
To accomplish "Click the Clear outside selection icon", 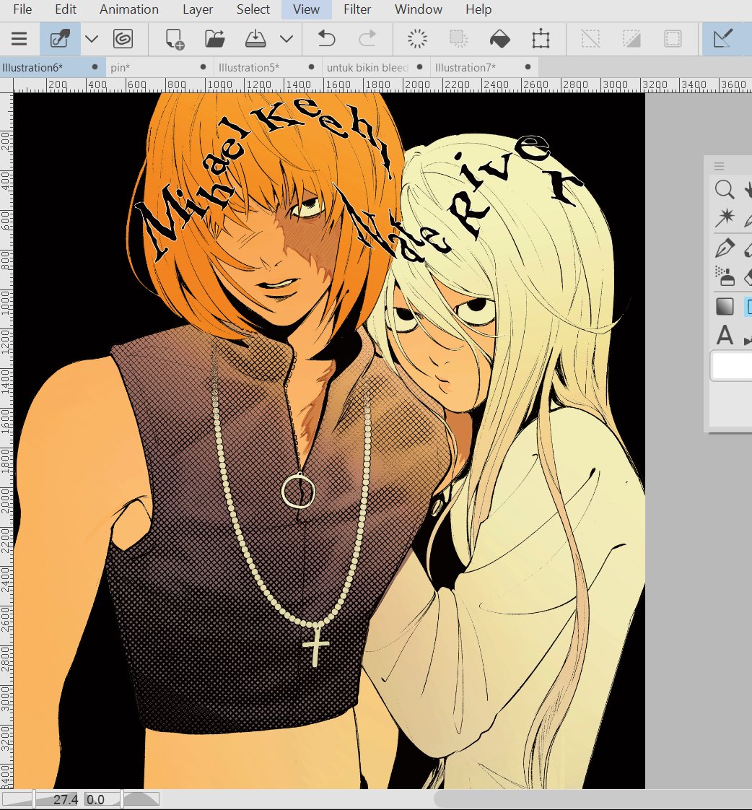I will [x=458, y=39].
